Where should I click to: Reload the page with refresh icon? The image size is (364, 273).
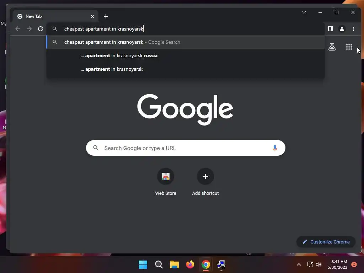coord(41,29)
